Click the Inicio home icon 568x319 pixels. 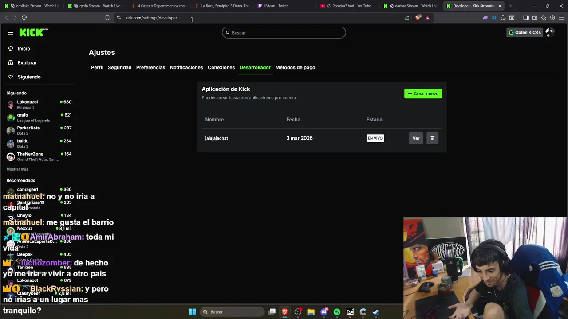[x=11, y=48]
